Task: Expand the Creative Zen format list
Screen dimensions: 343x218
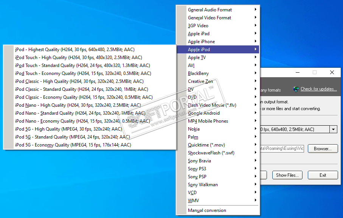Action: tap(218, 81)
